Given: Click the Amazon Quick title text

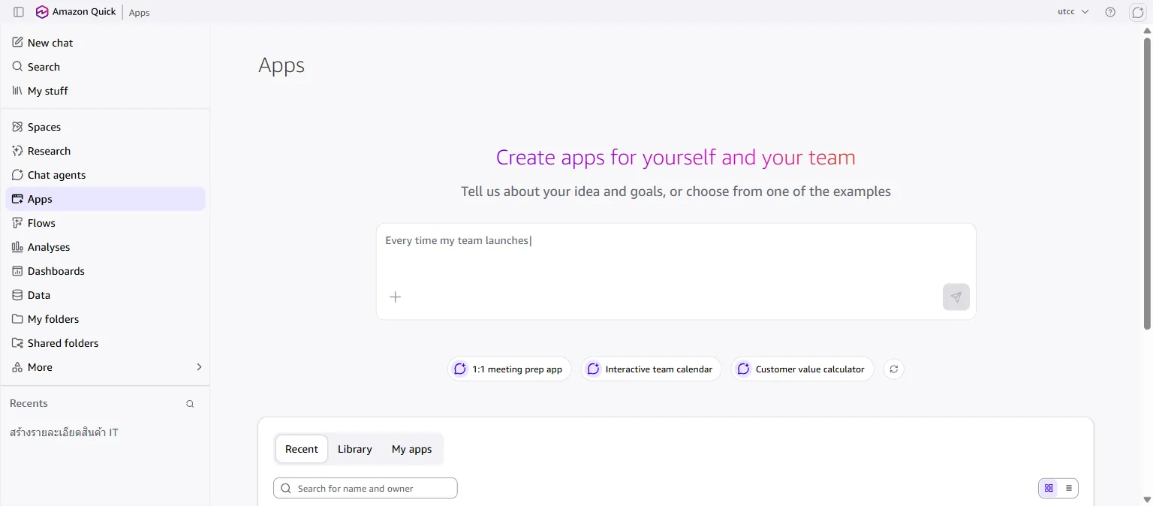Looking at the screenshot, I should pyautogui.click(x=84, y=12).
